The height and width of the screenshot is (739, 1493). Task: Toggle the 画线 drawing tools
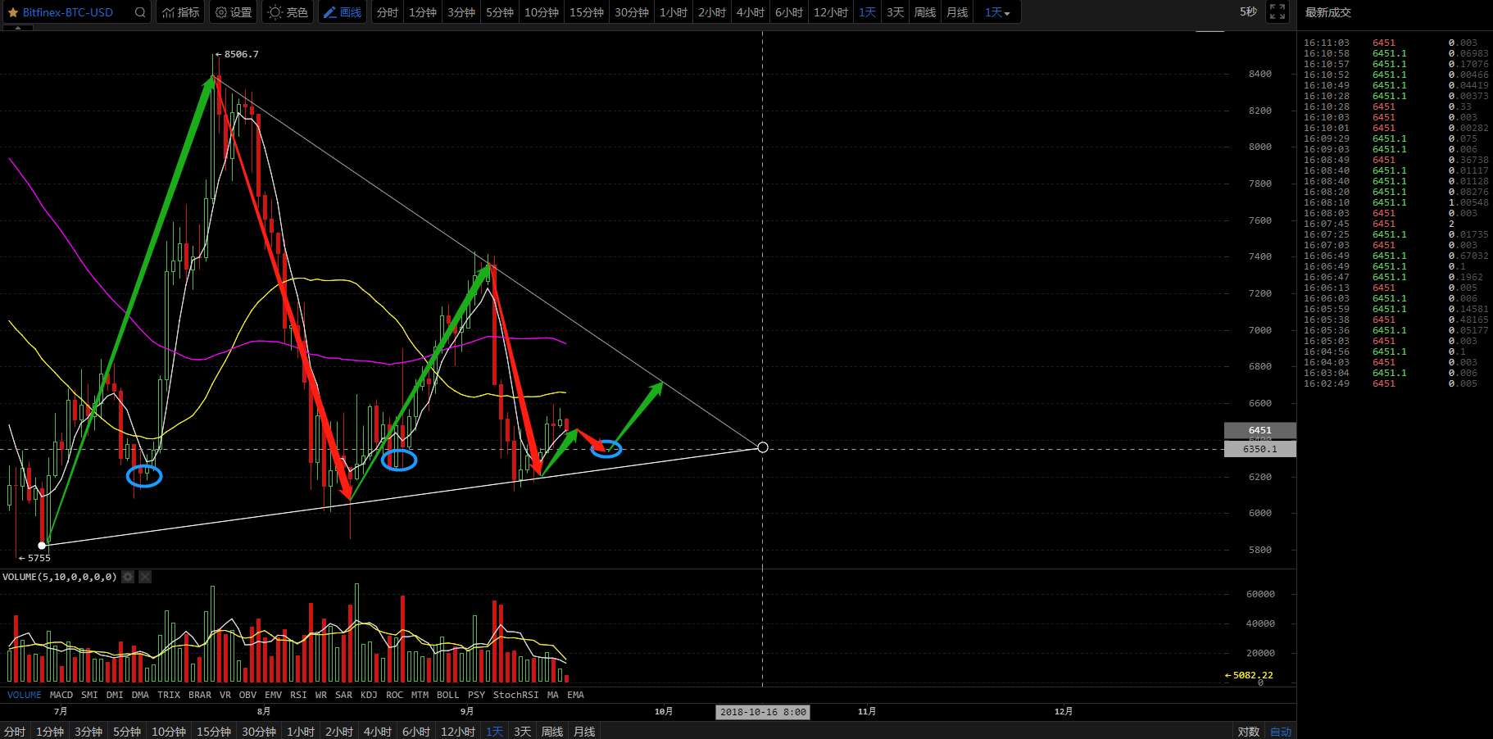coord(343,12)
